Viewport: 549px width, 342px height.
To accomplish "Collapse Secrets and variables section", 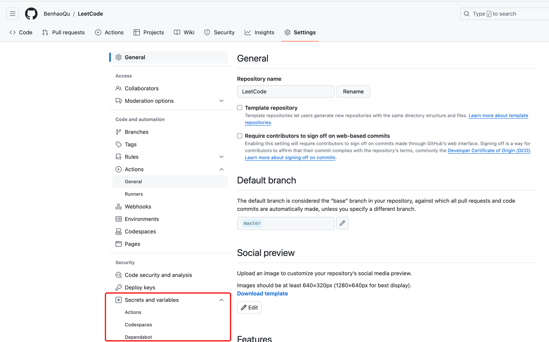I will 221,300.
